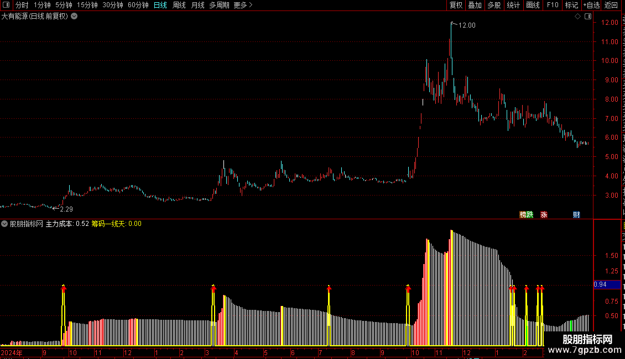Click the 0.50 indicator axis label

pyautogui.click(x=611, y=315)
